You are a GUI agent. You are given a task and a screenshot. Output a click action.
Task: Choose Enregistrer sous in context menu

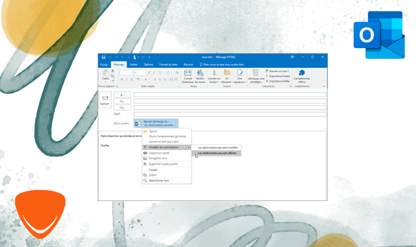tap(167, 158)
